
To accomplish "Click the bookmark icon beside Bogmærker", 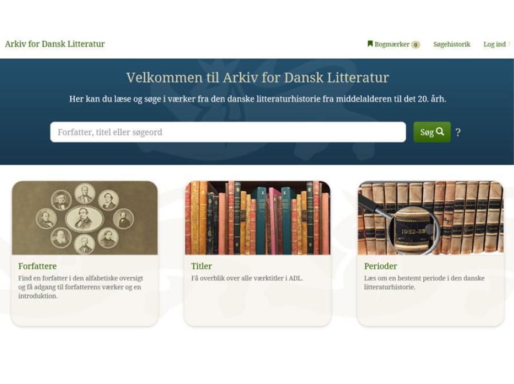I will point(370,44).
